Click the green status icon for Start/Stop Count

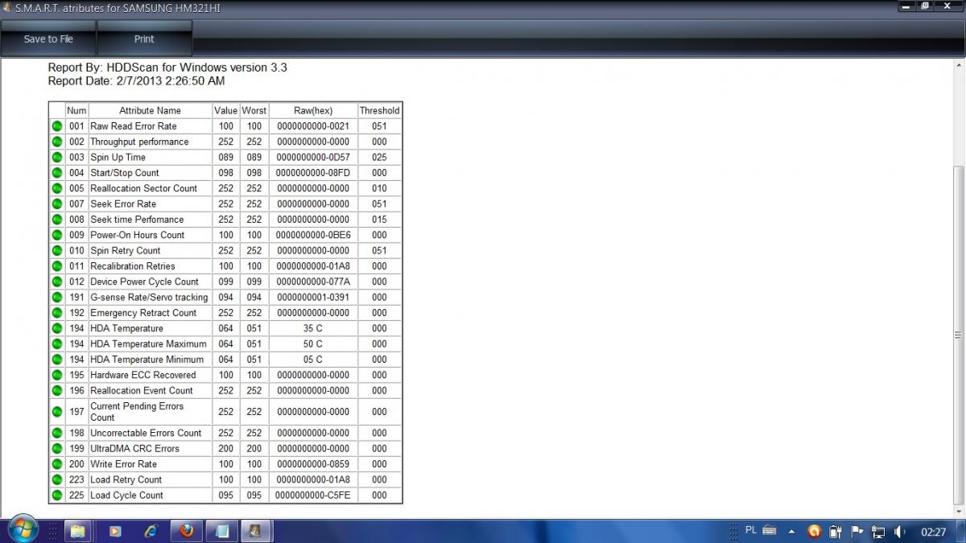57,173
